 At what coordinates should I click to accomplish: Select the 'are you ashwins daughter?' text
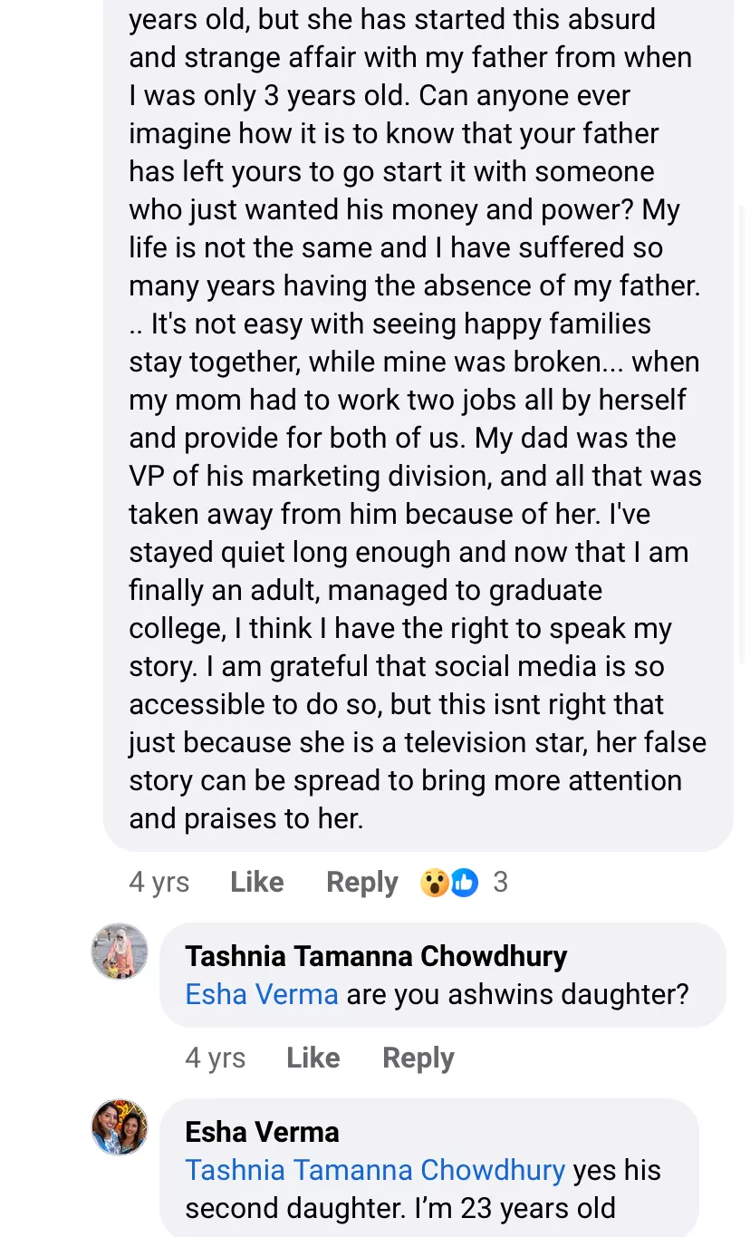[517, 994]
